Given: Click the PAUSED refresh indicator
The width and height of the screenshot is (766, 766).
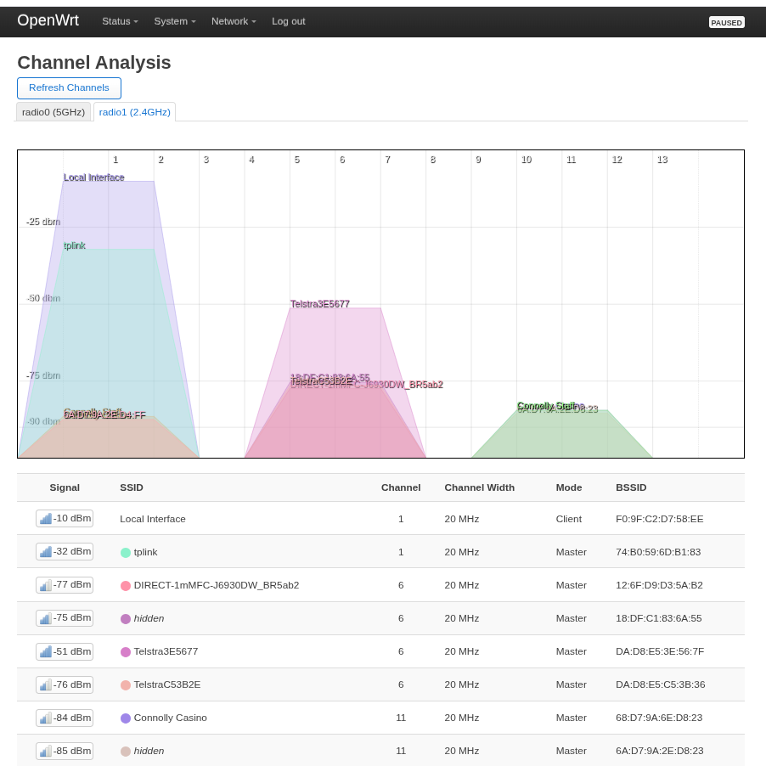Looking at the screenshot, I should tap(726, 22).
